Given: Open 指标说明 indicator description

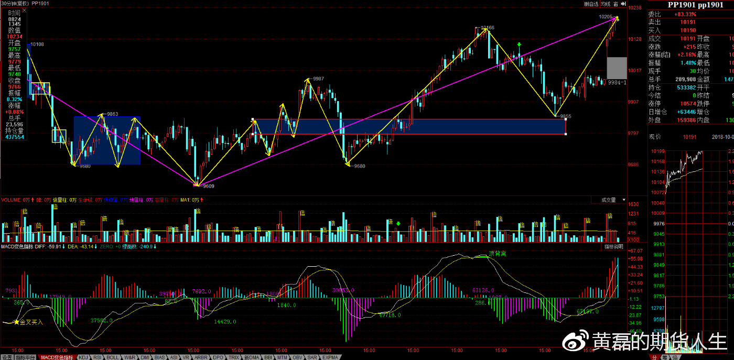Looking at the screenshot, I should tap(613, 246).
